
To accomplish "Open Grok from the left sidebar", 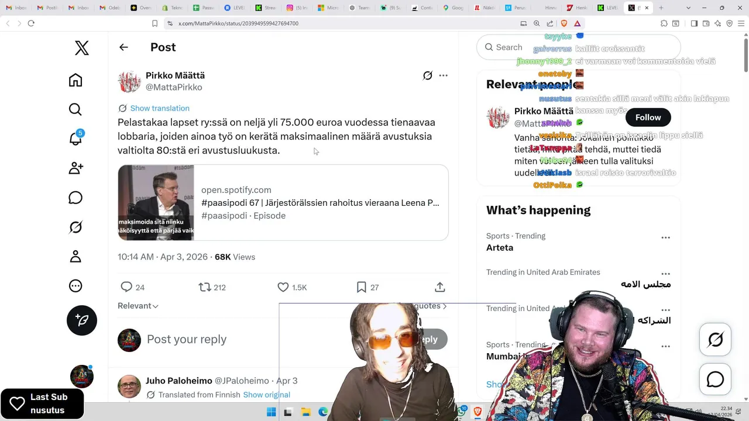I will (75, 227).
